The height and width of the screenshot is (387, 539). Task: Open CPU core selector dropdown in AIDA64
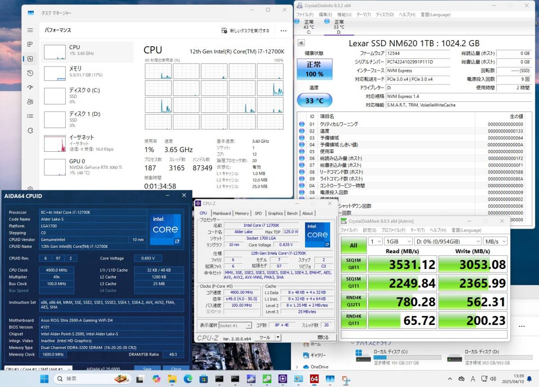pos(38,369)
